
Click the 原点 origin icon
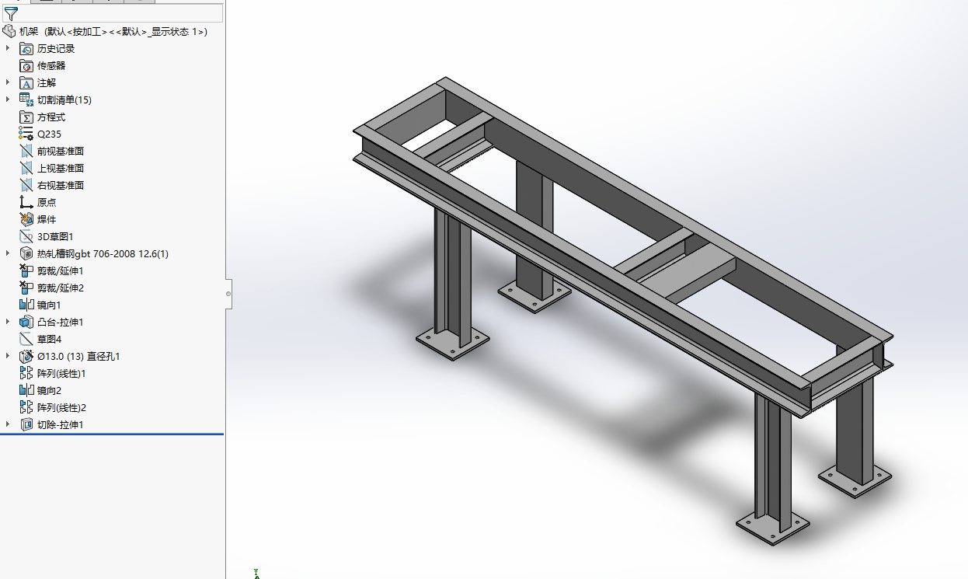[x=26, y=202]
